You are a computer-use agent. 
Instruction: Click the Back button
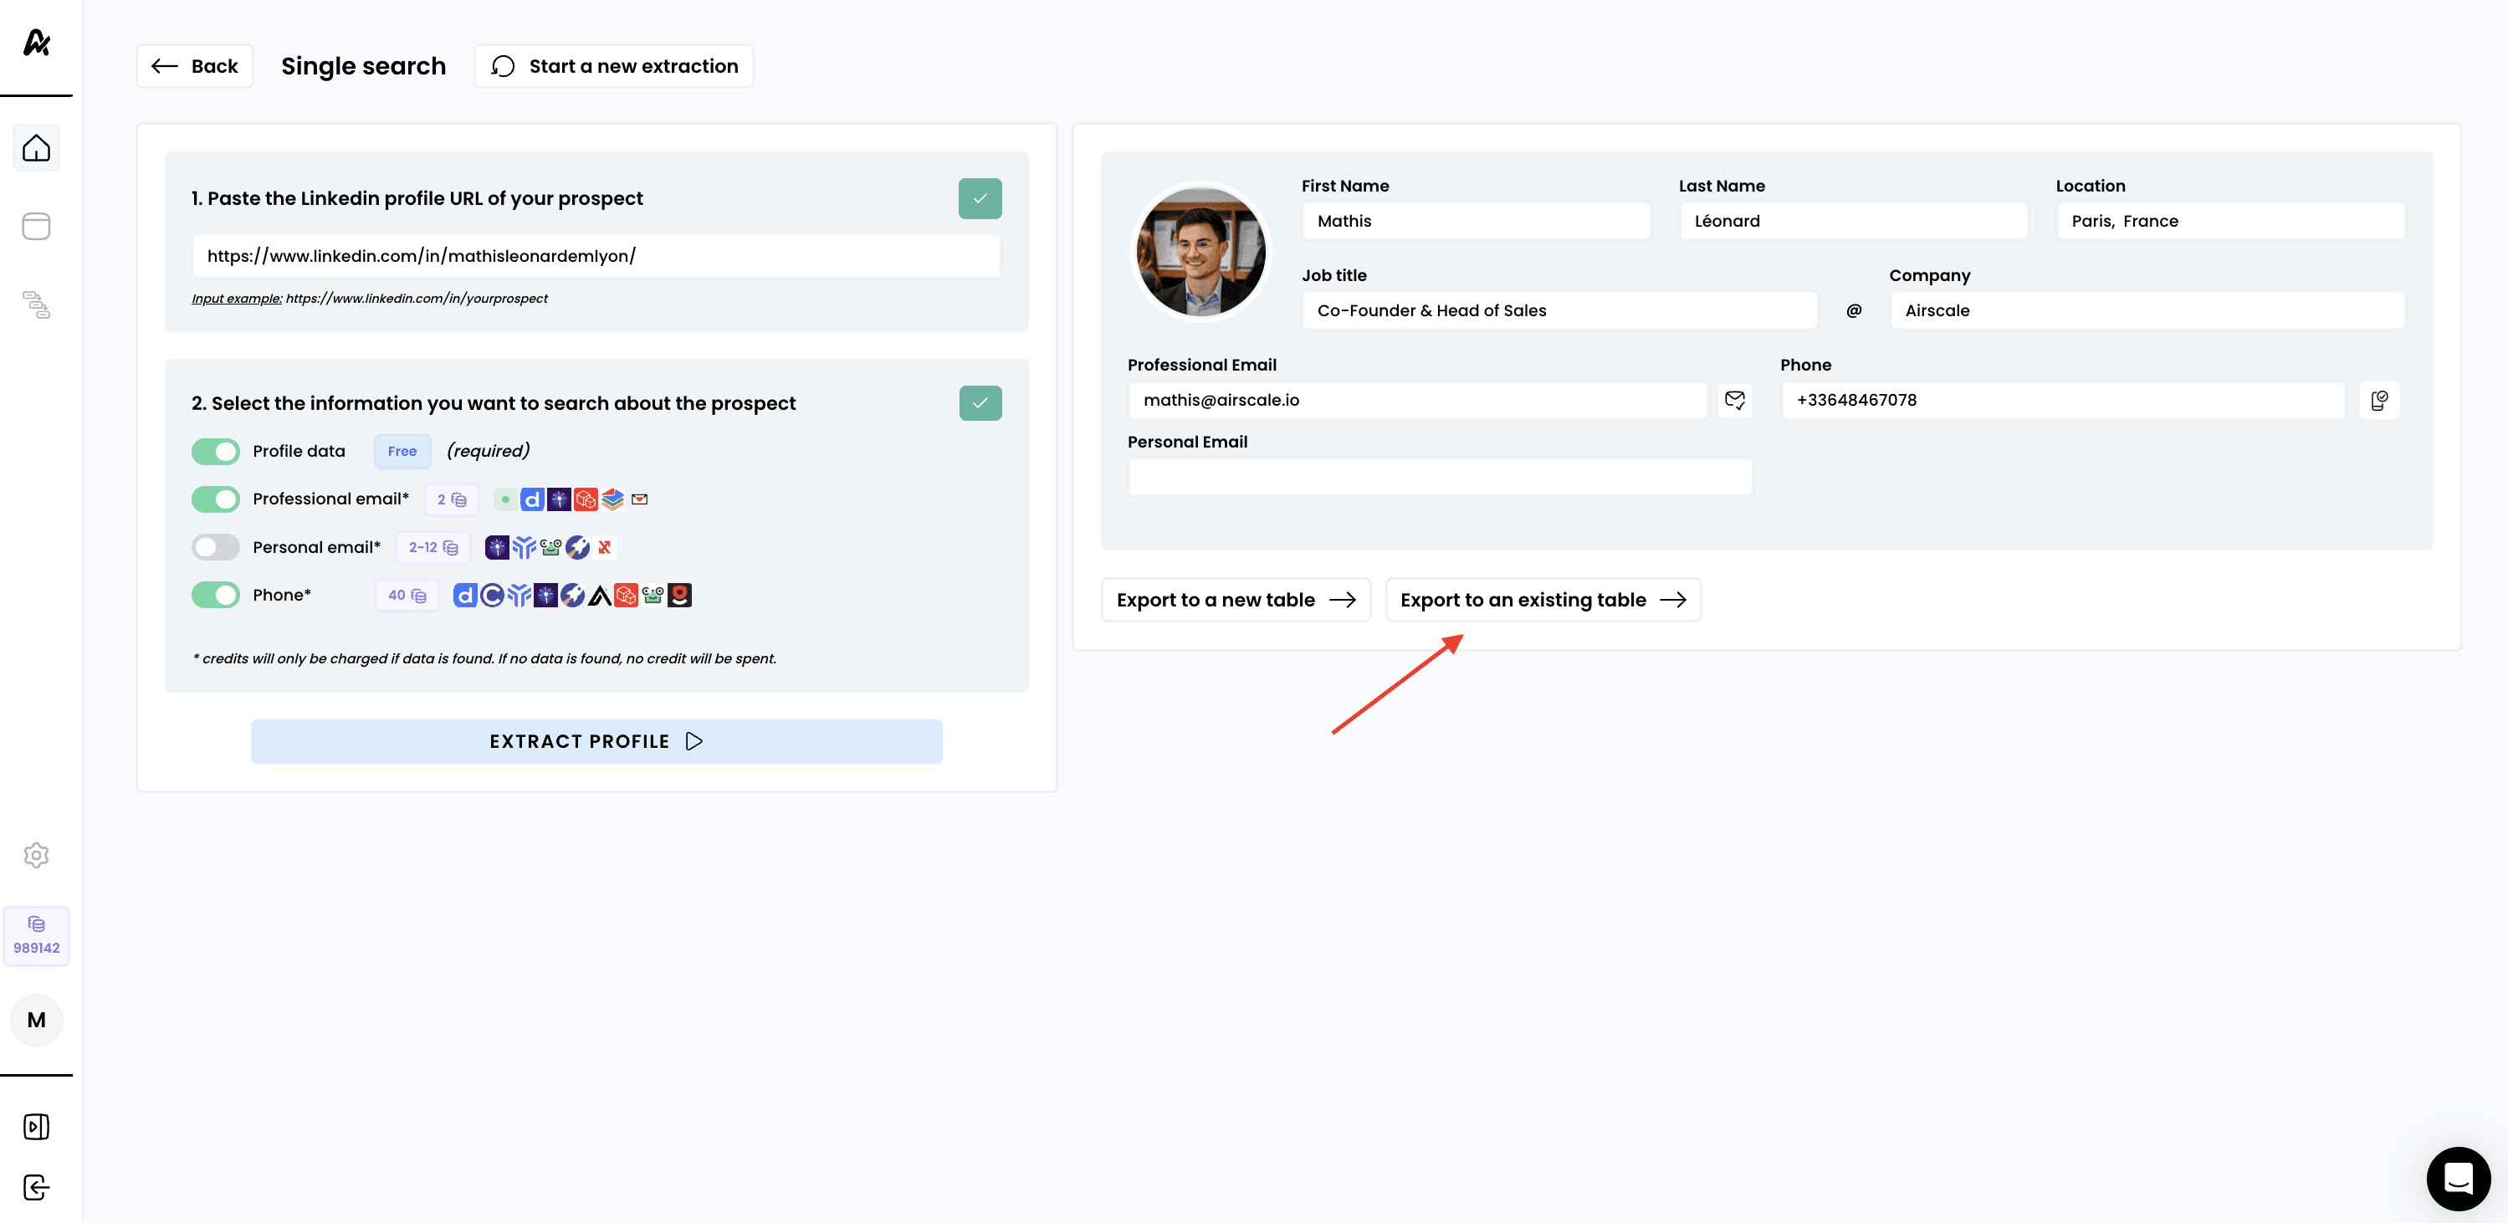point(195,66)
